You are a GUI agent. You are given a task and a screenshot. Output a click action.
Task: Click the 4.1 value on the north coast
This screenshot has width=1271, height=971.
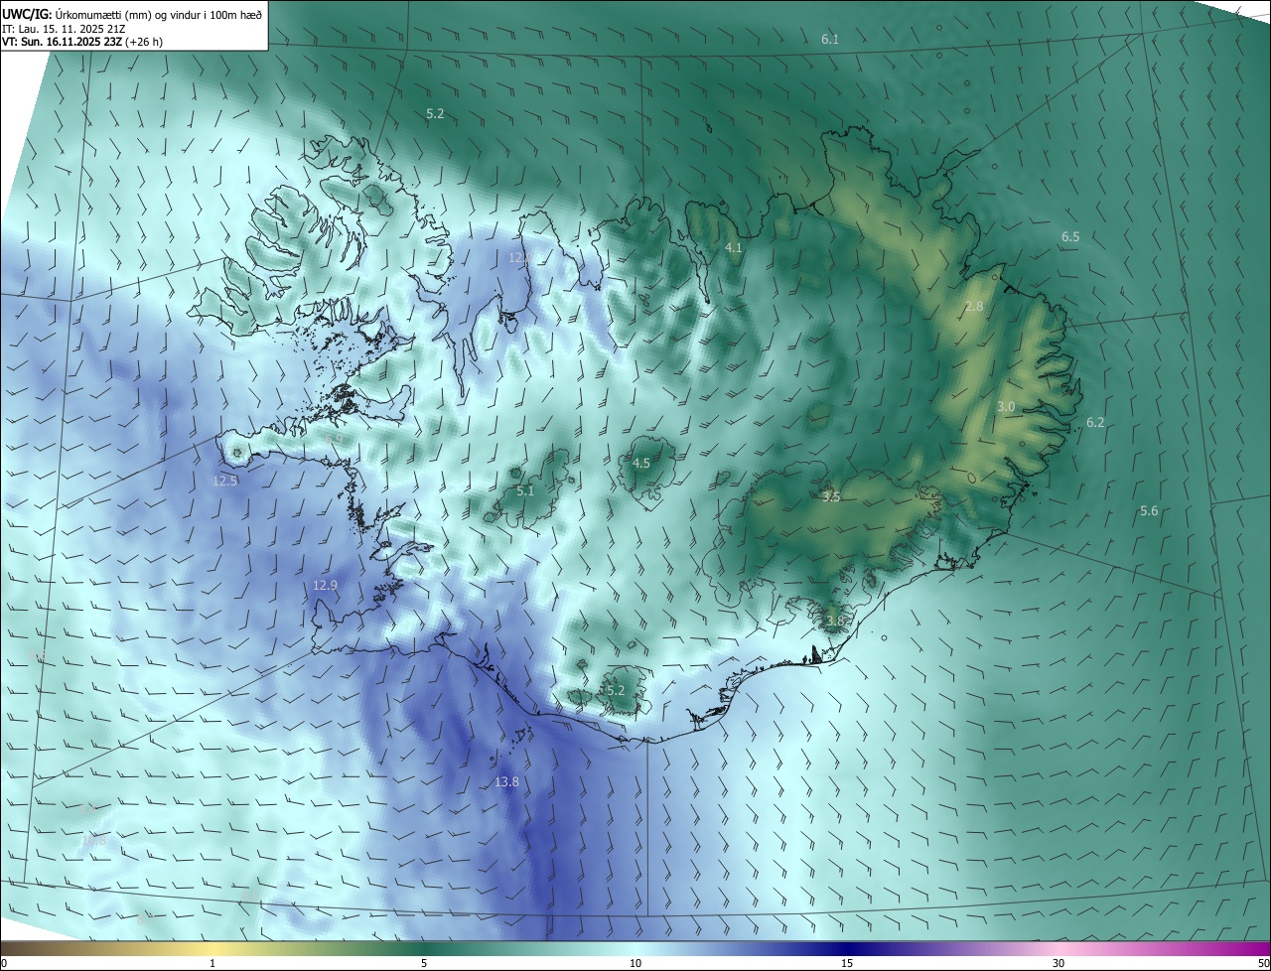(734, 247)
